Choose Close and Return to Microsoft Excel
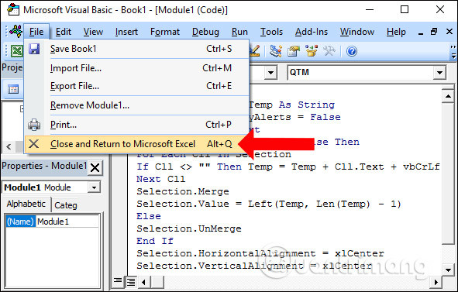The width and height of the screenshot is (458, 292). 136,143
